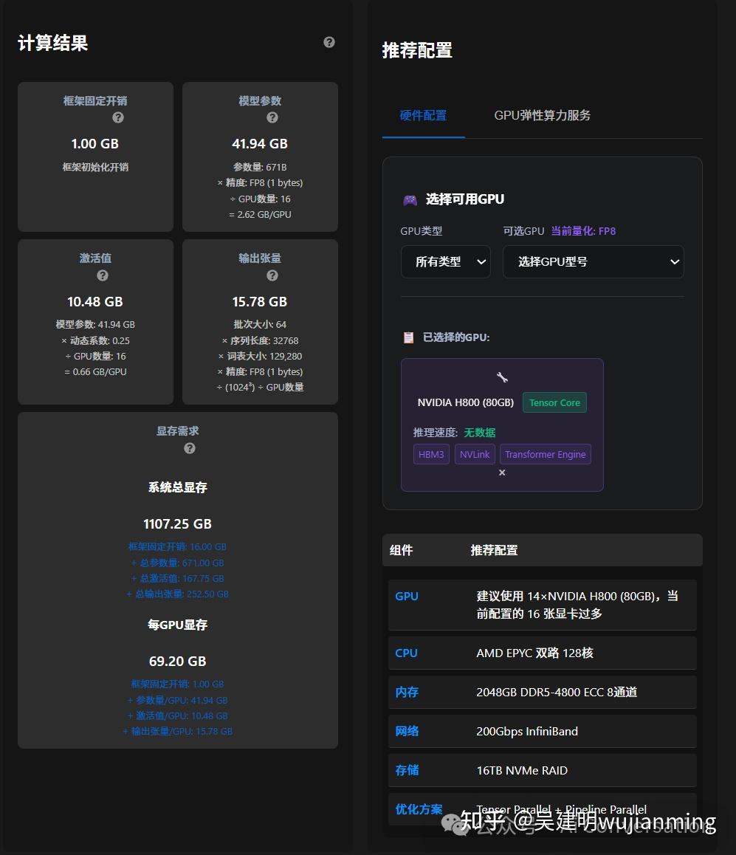Click the clipboard icon beside 已选择的GPU

point(408,337)
